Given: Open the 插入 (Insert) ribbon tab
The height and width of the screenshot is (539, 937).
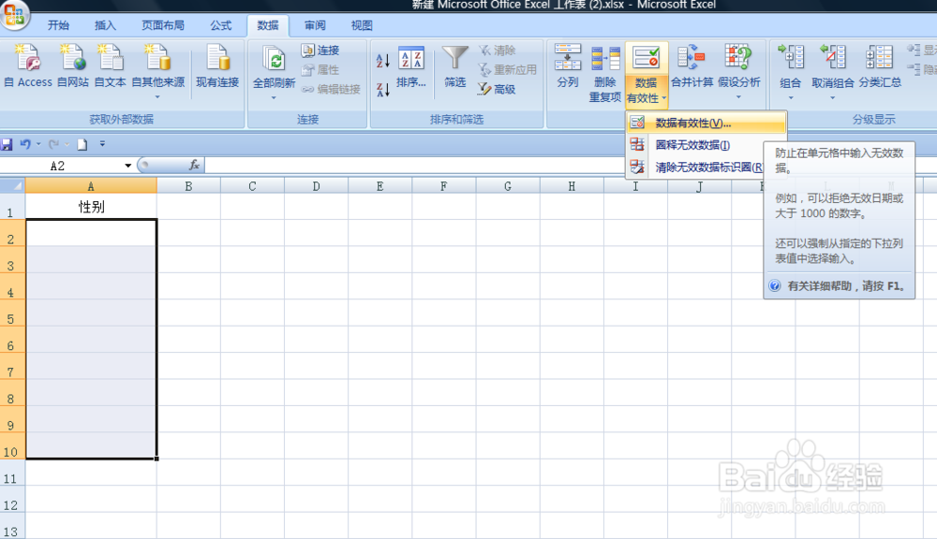Looking at the screenshot, I should pos(105,25).
